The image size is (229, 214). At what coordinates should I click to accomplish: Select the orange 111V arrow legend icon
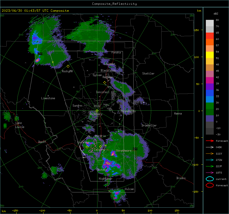tap(210, 153)
